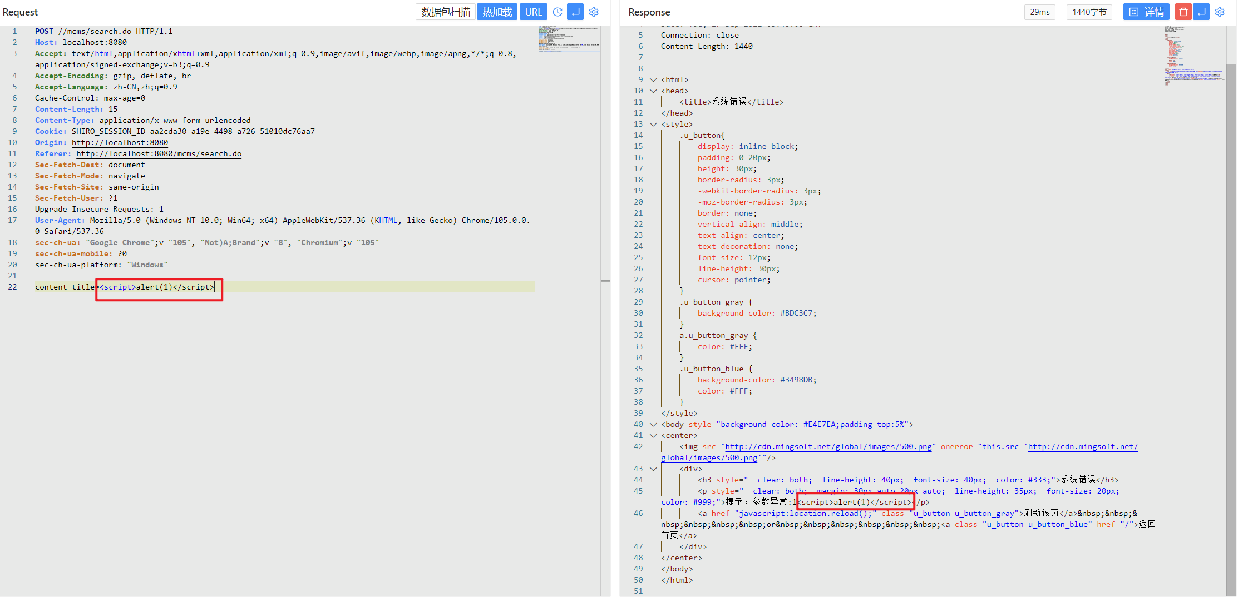Click the 29ms response time tag
The image size is (1243, 597).
click(1040, 12)
